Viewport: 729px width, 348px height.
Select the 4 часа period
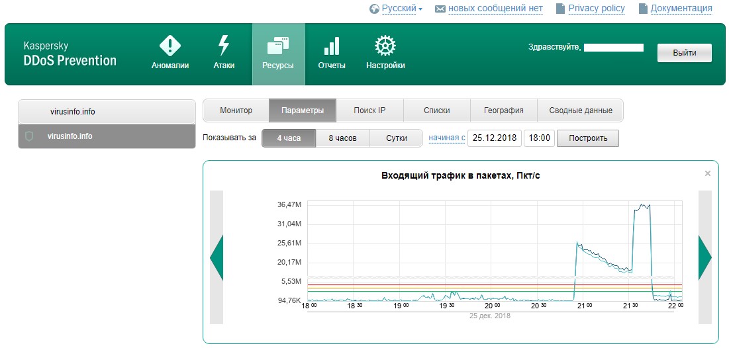pyautogui.click(x=289, y=138)
